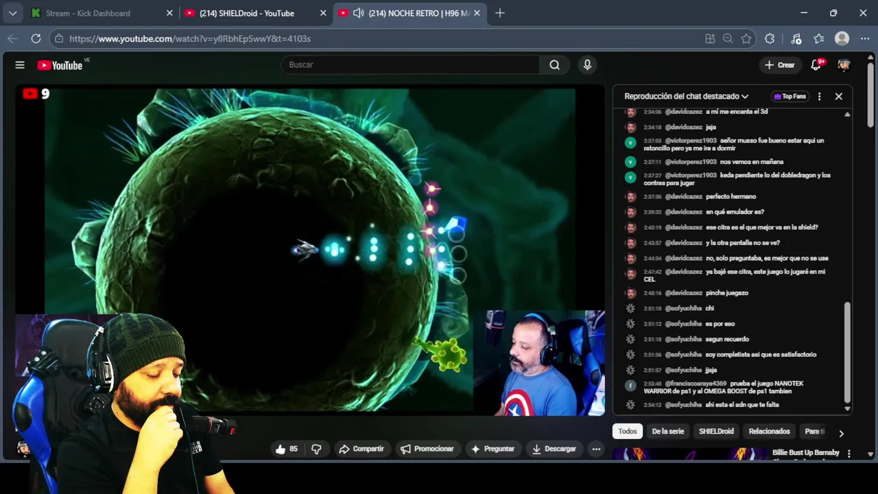Click the magnifier search button
This screenshot has height=494, width=878.
tap(554, 65)
